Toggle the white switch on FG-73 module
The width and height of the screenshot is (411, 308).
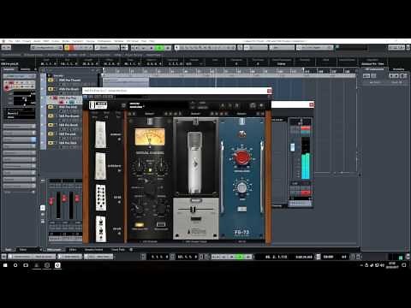tap(242, 209)
